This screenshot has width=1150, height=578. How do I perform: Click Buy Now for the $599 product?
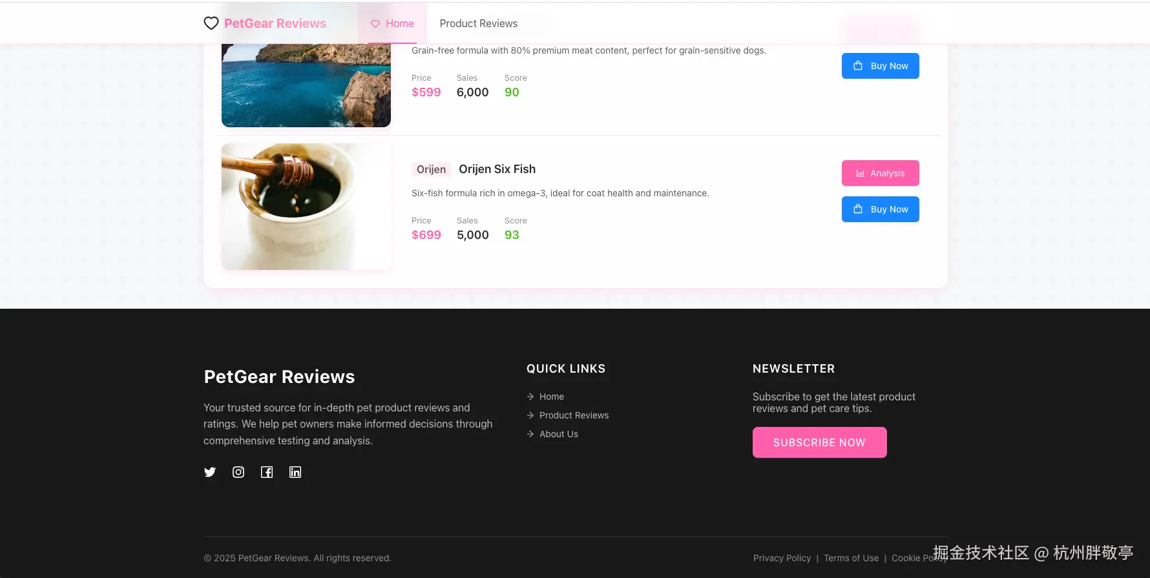point(881,66)
